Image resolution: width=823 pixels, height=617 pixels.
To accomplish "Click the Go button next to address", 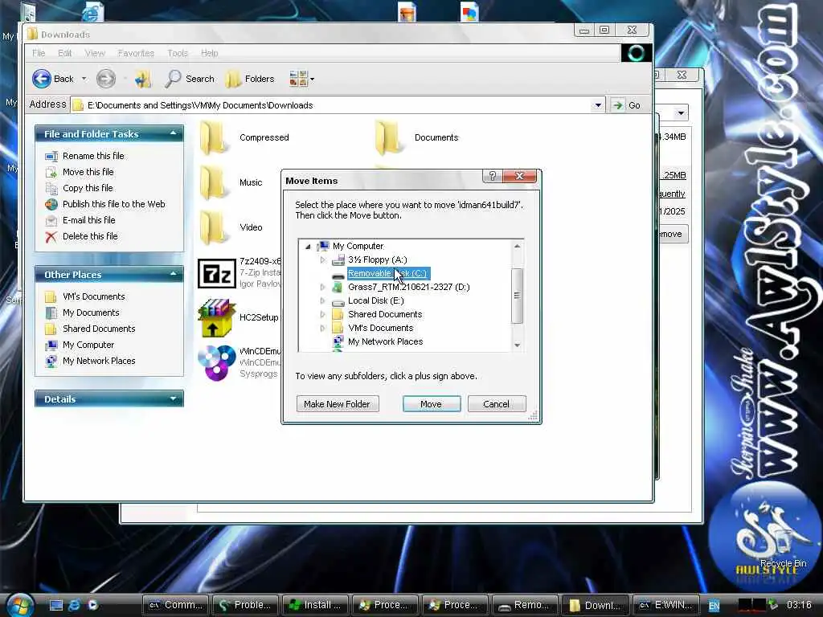I will point(627,105).
